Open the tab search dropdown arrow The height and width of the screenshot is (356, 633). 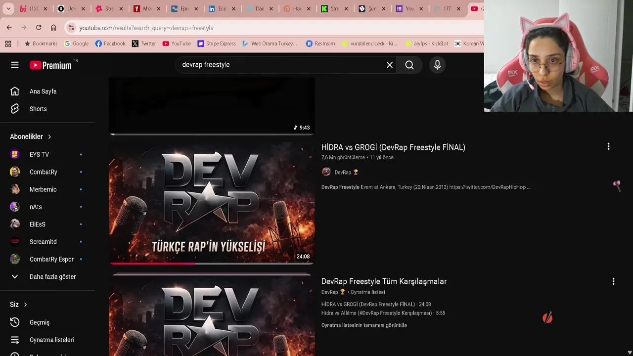tap(8, 9)
